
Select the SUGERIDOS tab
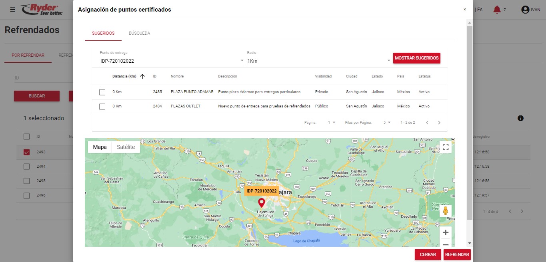[x=103, y=33]
